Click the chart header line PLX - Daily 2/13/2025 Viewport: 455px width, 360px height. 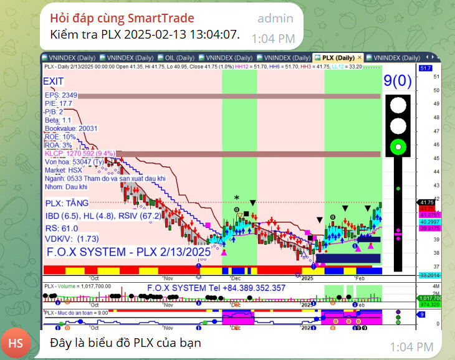(203, 67)
